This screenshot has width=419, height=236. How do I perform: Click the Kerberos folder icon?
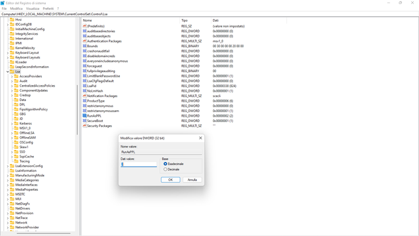click(x=16, y=124)
